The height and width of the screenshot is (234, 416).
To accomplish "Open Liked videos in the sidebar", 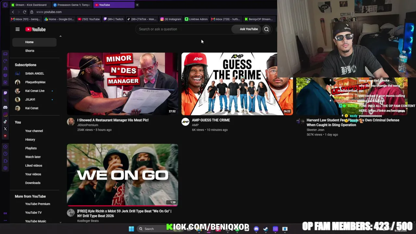I will (34, 165).
